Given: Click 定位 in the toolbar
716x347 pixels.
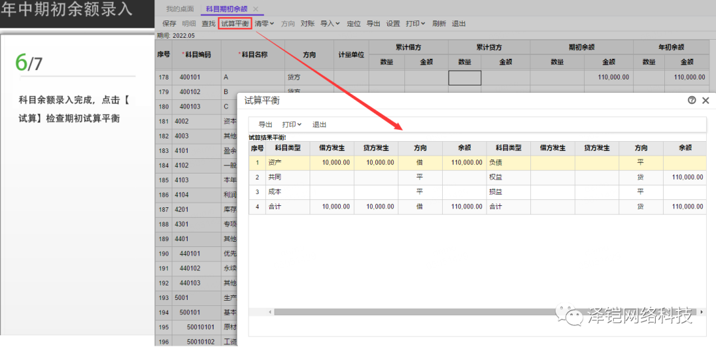Looking at the screenshot, I should (x=353, y=24).
